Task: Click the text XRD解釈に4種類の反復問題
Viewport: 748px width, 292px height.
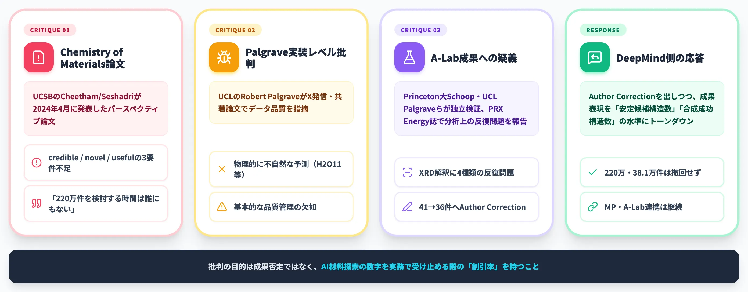Action: pyautogui.click(x=466, y=173)
